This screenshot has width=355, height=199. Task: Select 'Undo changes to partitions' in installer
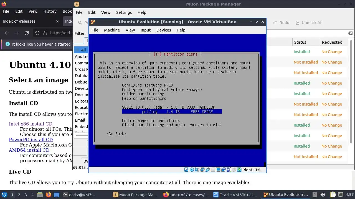tap(151, 121)
